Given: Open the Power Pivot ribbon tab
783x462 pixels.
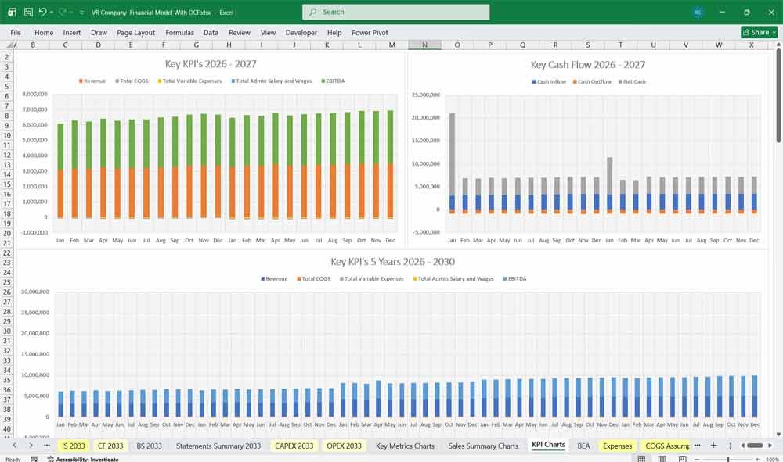Looking at the screenshot, I should tap(370, 32).
